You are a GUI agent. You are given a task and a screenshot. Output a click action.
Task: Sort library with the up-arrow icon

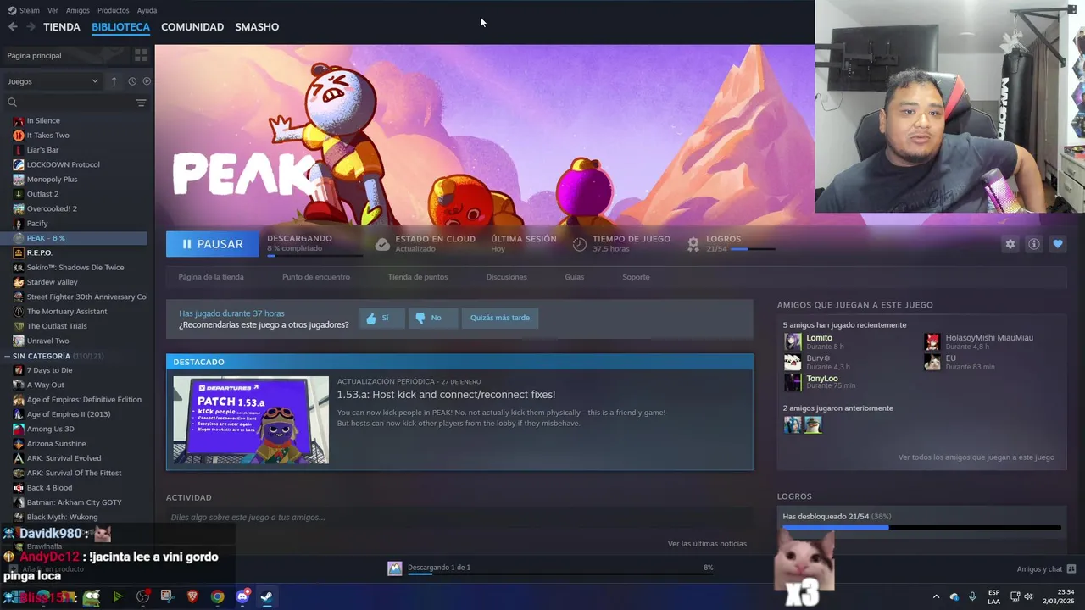[x=114, y=81]
